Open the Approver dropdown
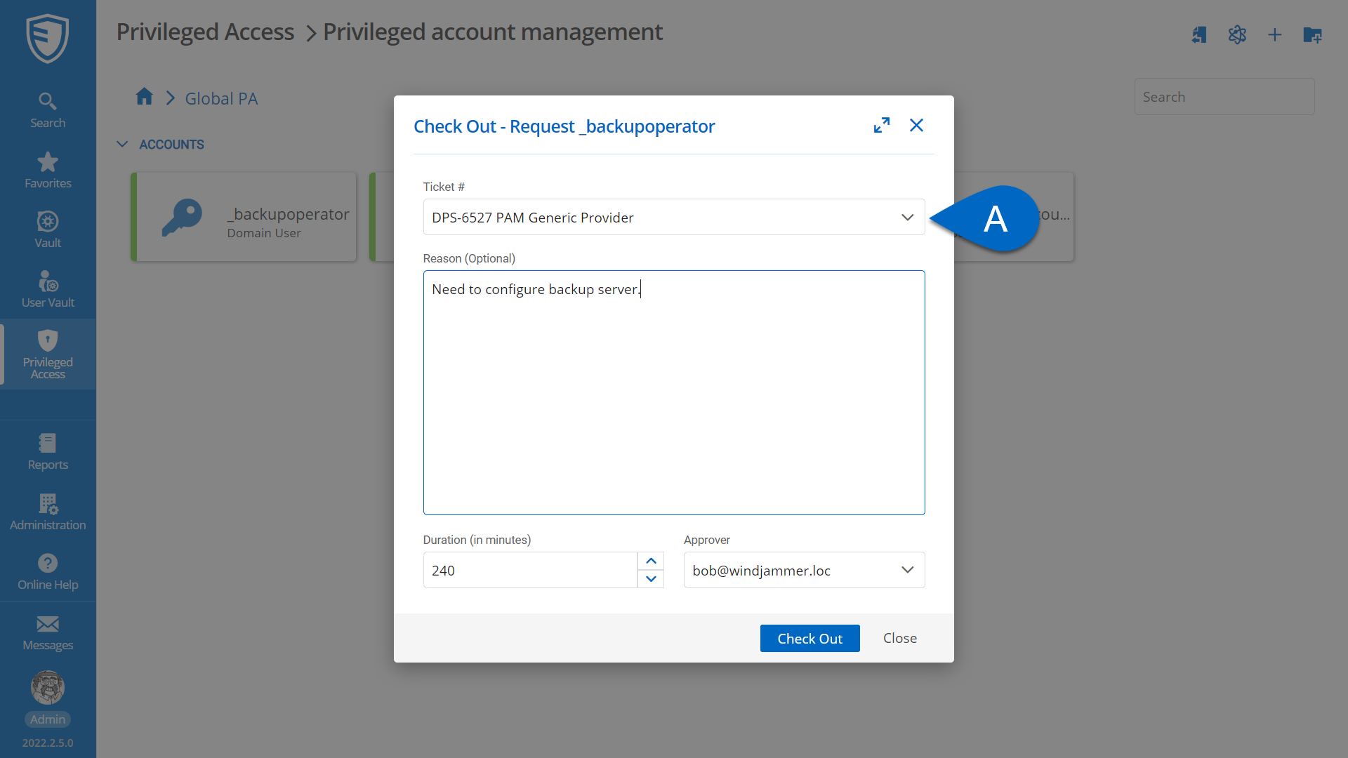 point(908,570)
